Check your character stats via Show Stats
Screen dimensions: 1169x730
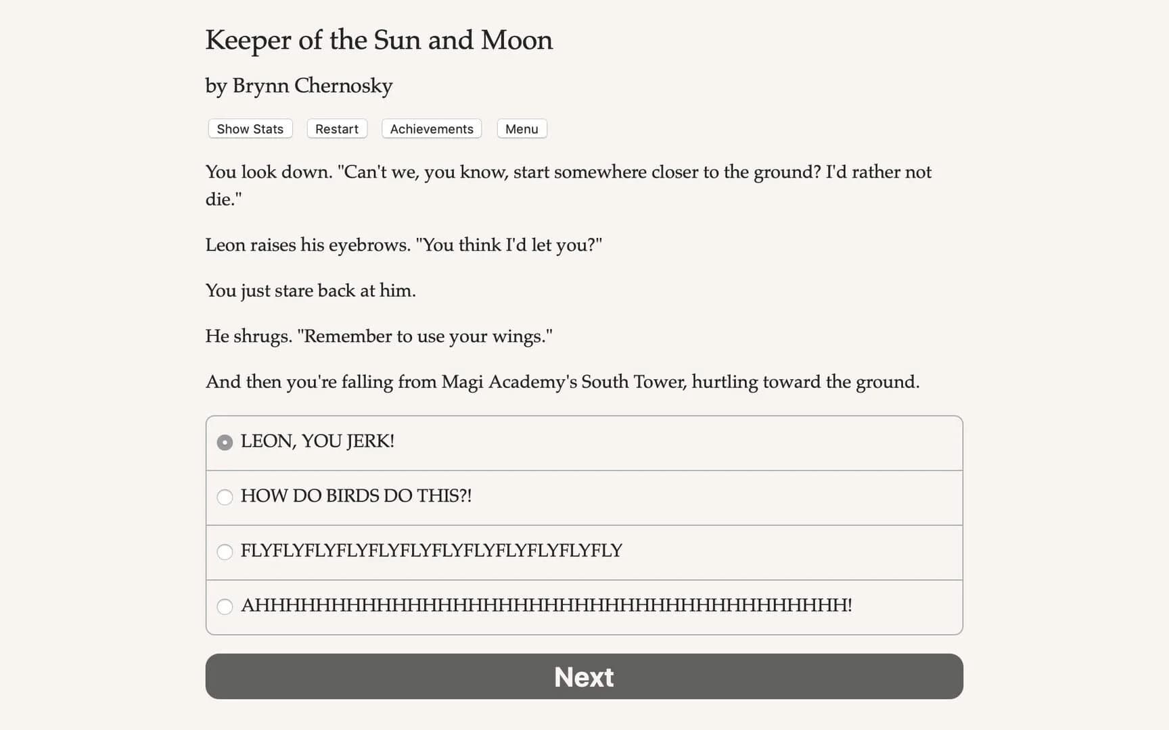[x=249, y=128]
